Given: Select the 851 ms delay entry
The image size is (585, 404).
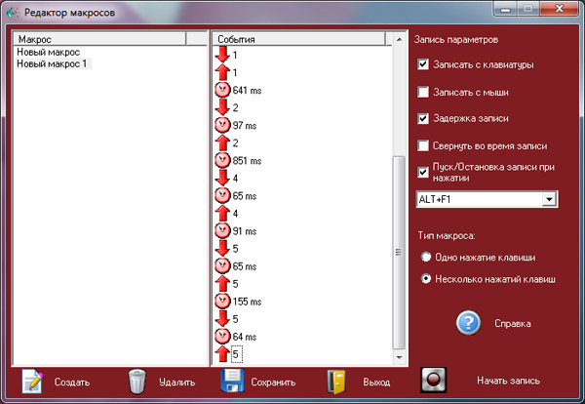Looking at the screenshot, I should pos(247,161).
